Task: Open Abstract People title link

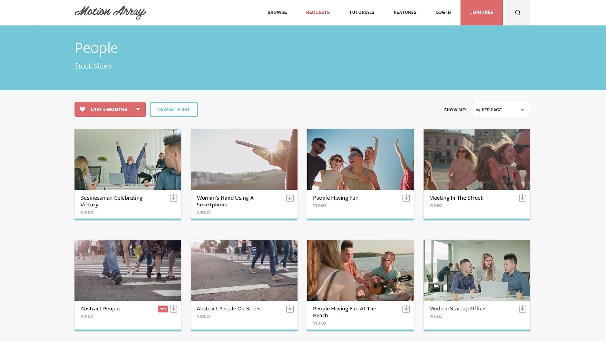Action: 100,308
